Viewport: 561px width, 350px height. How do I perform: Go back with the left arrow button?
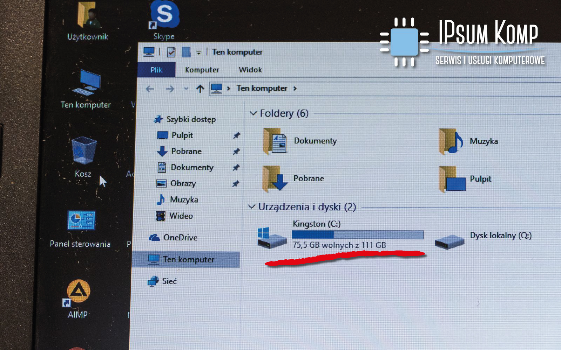tap(150, 89)
